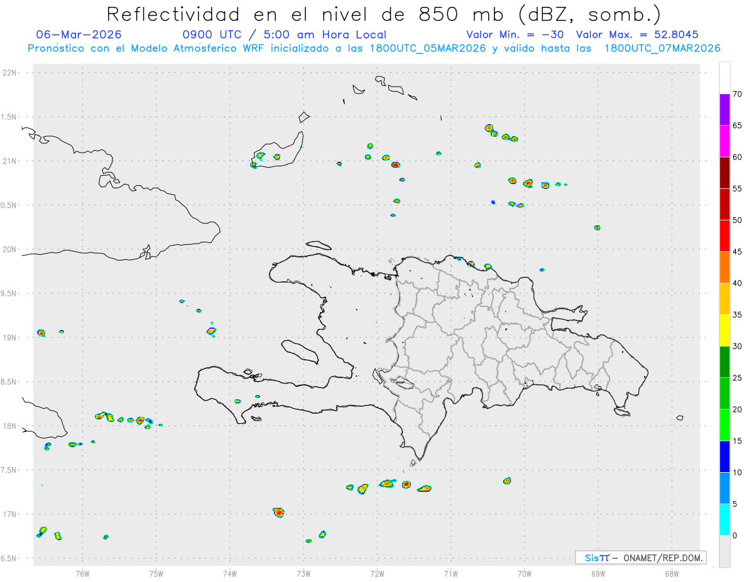The height and width of the screenshot is (582, 754).
Task: Click the white above-70 swatch at the colorbar top
Action: point(724,78)
